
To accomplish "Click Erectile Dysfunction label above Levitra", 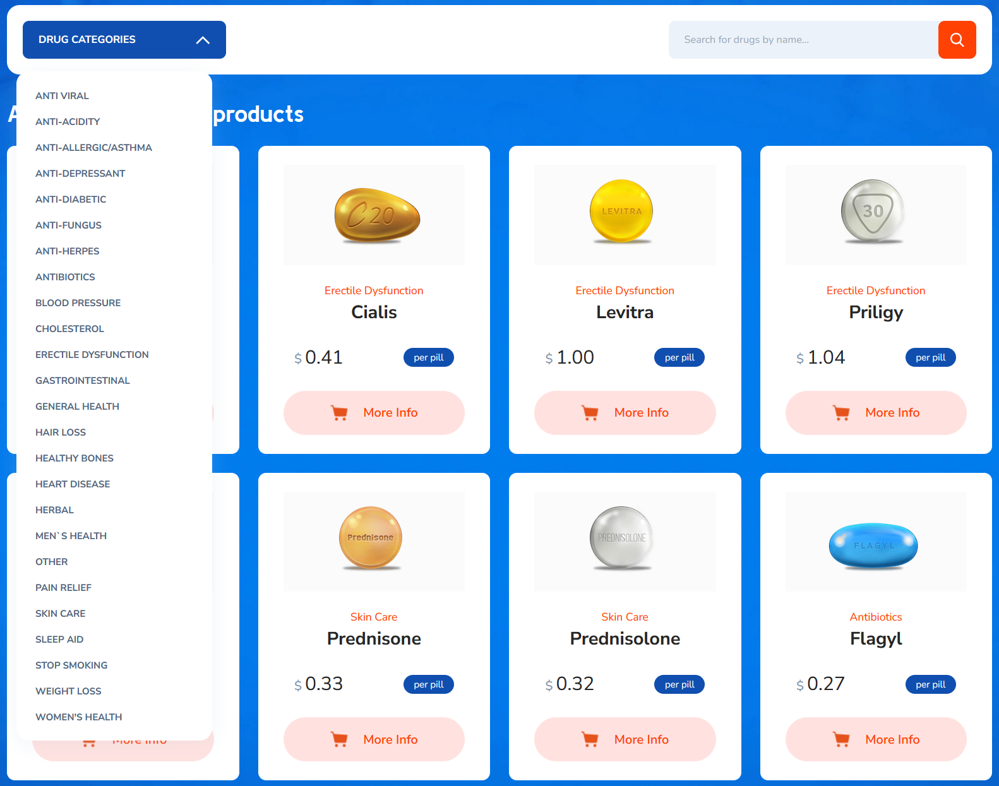I will click(625, 290).
